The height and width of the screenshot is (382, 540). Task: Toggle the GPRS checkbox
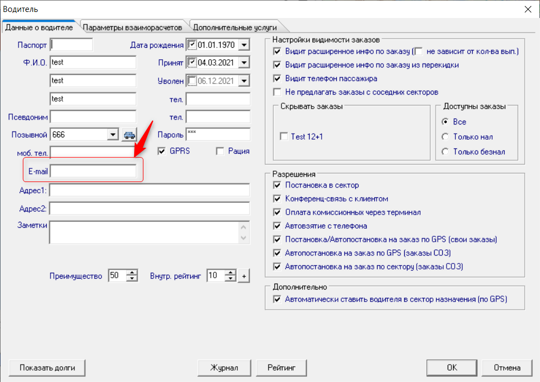161,151
